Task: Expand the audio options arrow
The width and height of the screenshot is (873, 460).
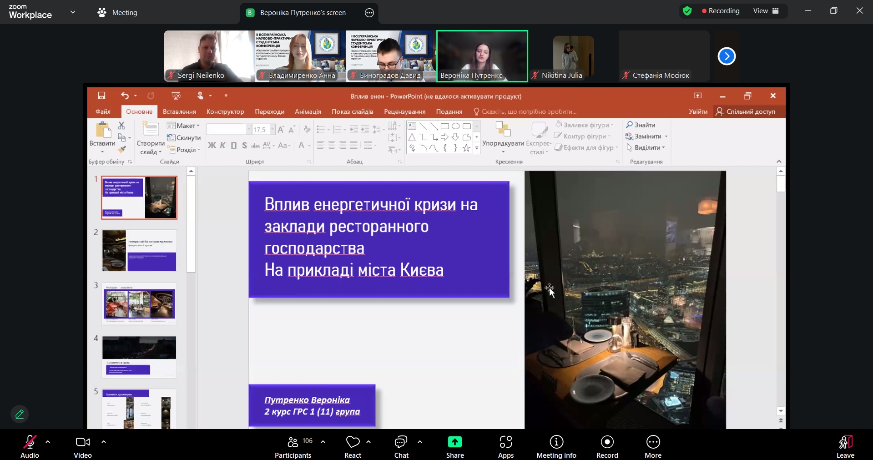Action: (48, 442)
